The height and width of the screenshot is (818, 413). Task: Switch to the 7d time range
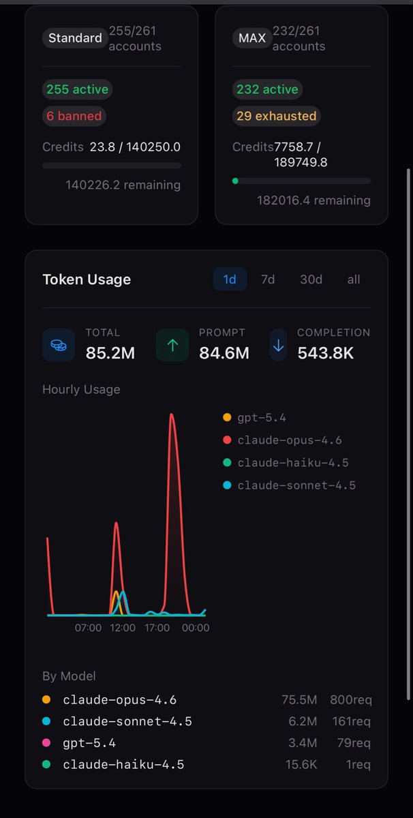click(x=268, y=279)
